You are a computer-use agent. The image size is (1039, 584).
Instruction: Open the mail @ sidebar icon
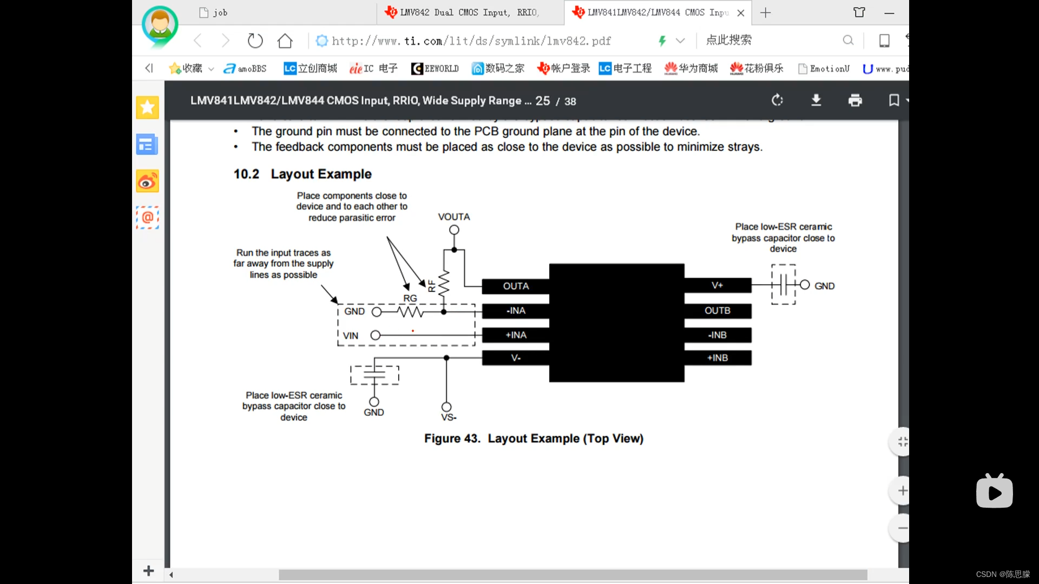tap(147, 218)
